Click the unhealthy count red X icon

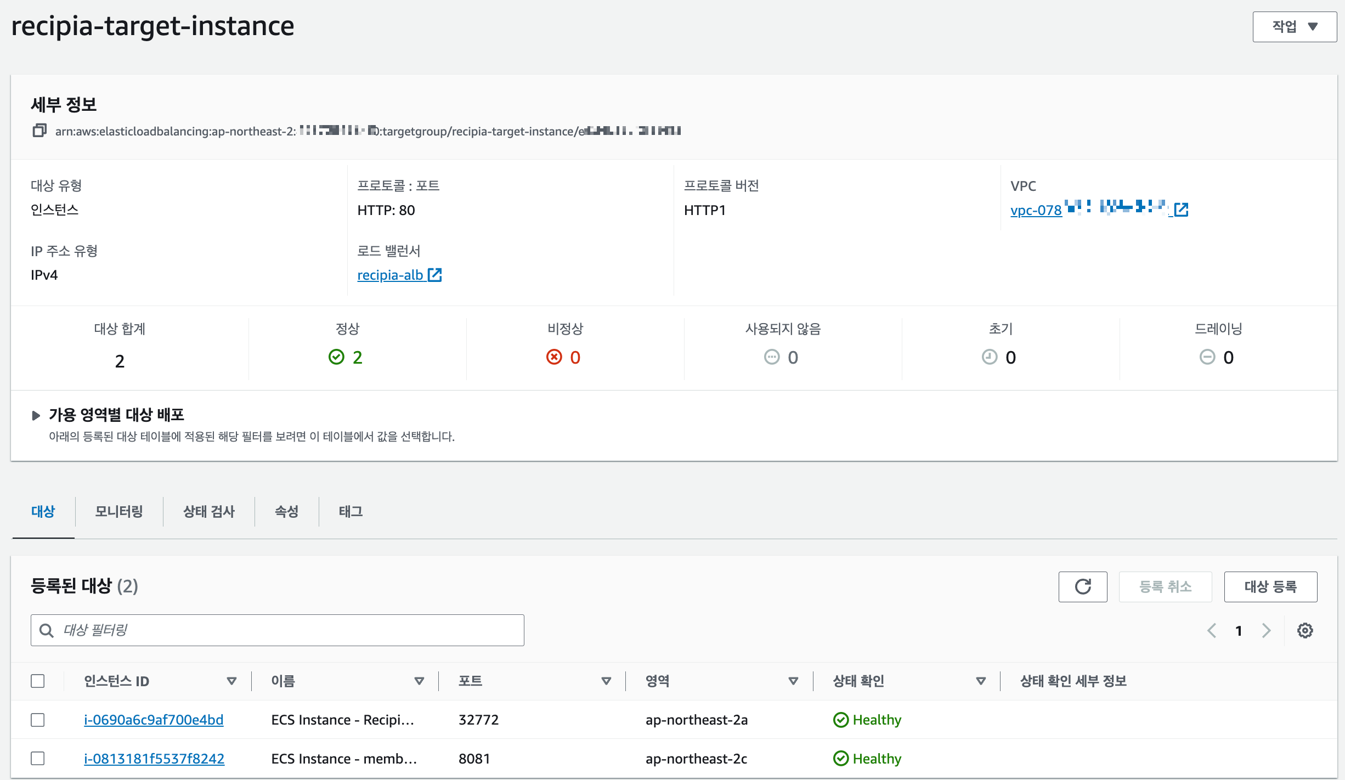pos(554,357)
